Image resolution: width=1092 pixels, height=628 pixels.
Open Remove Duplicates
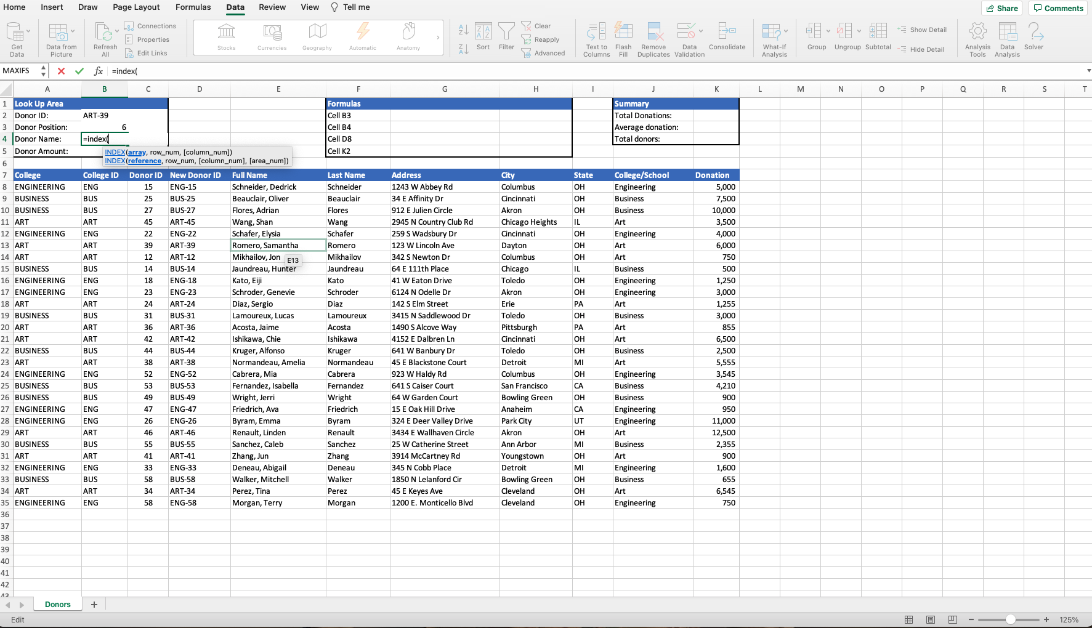pyautogui.click(x=653, y=39)
